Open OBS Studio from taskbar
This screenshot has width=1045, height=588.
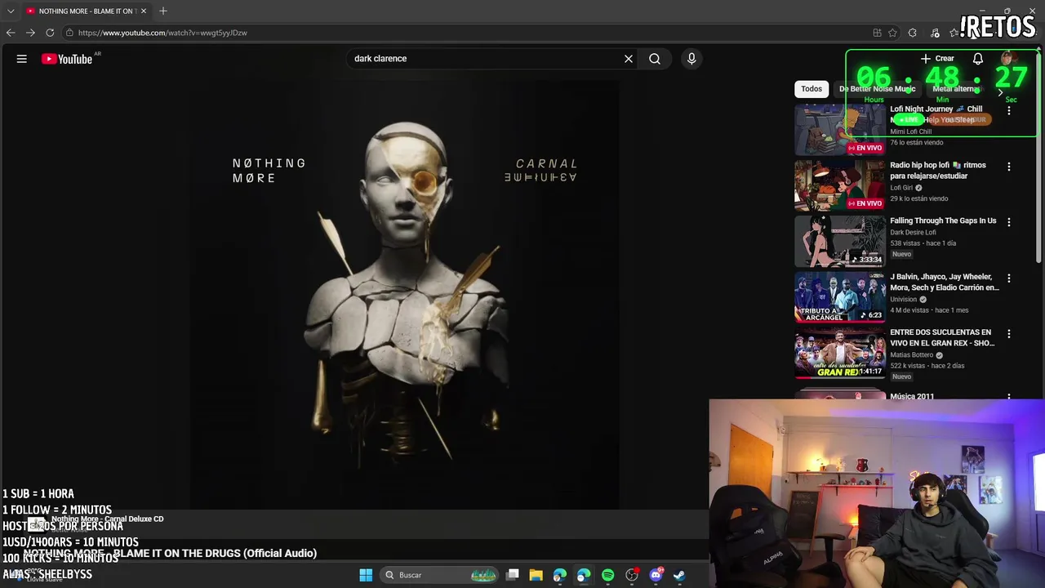[632, 575]
